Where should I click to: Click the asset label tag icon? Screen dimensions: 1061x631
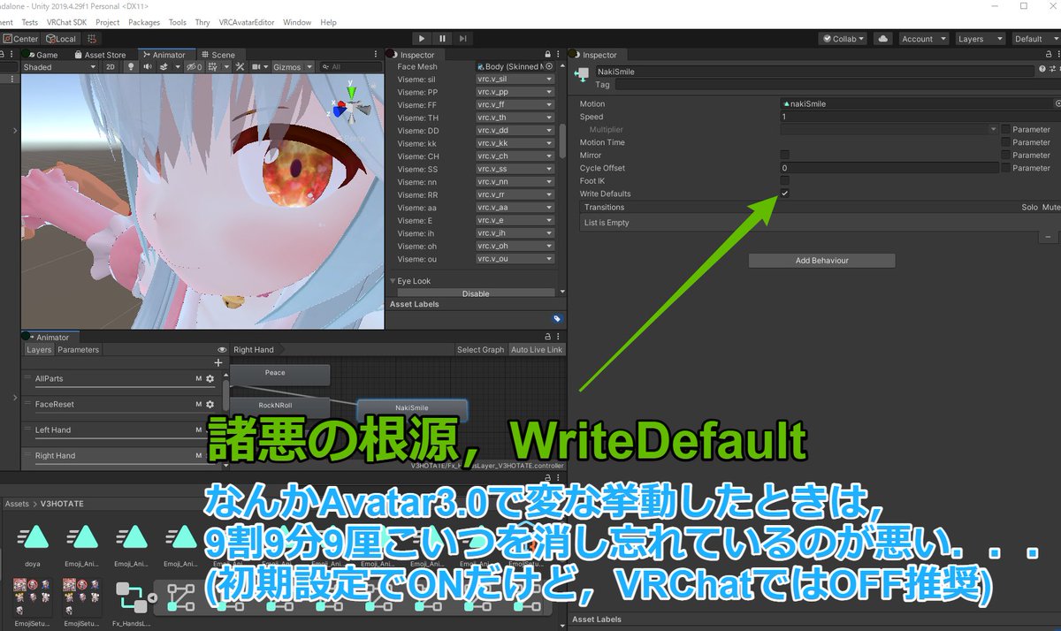point(557,318)
